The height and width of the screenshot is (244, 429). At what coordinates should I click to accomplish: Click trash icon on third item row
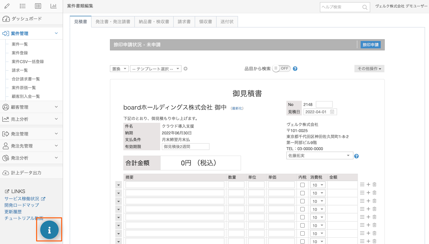coord(375,201)
